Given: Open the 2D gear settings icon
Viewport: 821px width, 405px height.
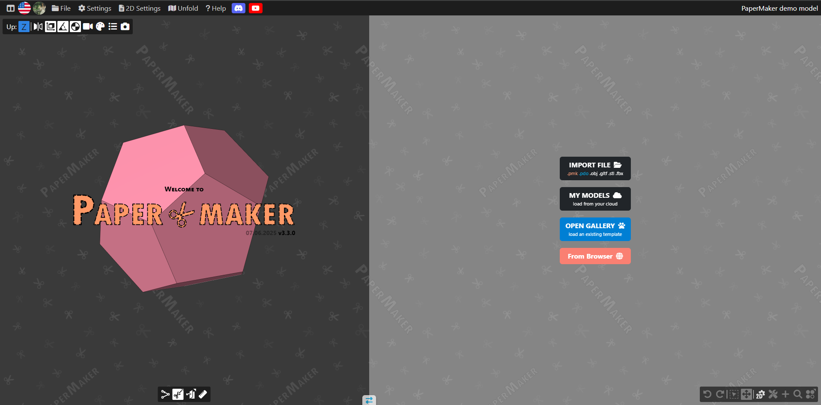Looking at the screenshot, I should (x=760, y=394).
